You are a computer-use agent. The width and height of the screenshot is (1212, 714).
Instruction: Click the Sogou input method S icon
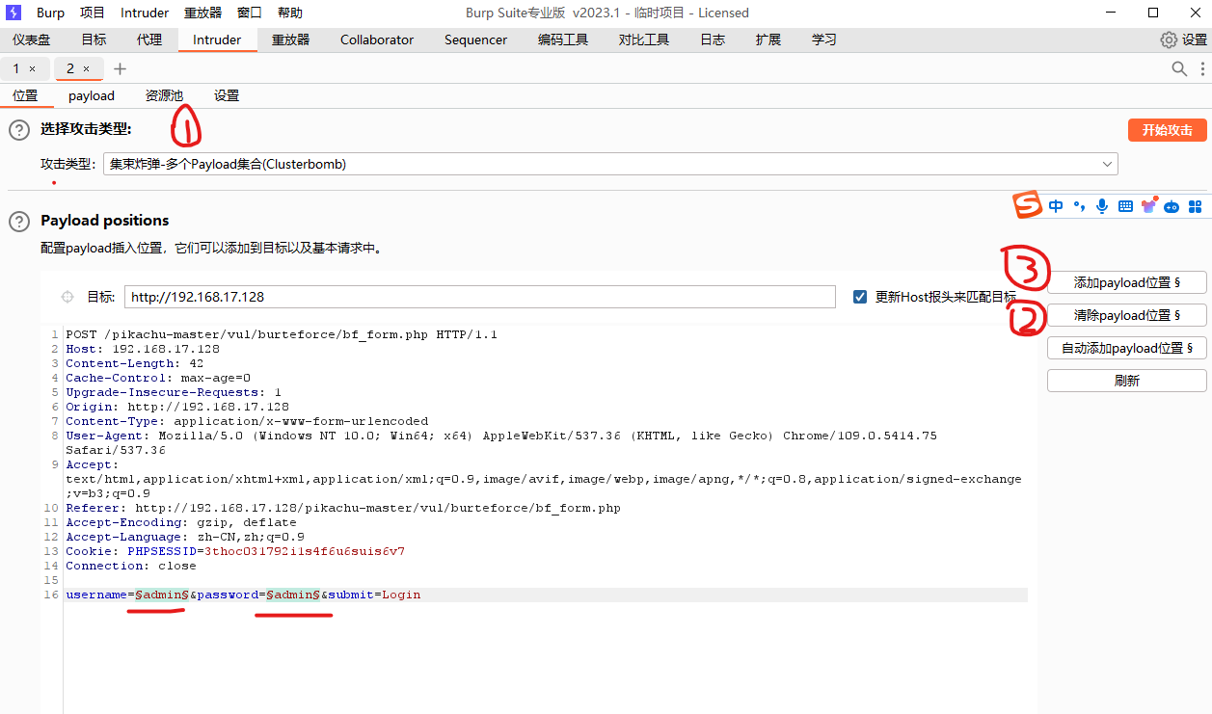click(x=1028, y=204)
